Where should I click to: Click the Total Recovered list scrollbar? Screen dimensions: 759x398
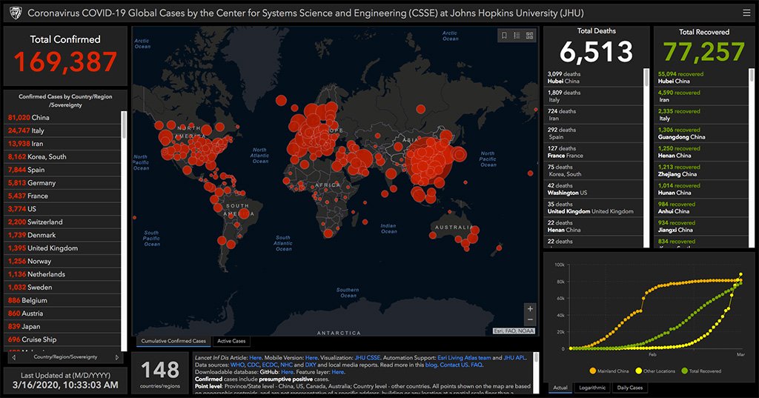point(752,75)
